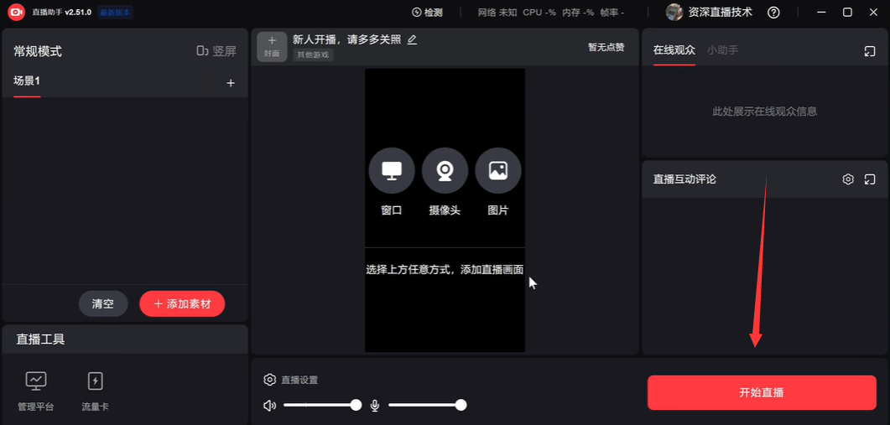The width and height of the screenshot is (890, 425).
Task: Switch to the 在线观众 tab
Action: 674,50
